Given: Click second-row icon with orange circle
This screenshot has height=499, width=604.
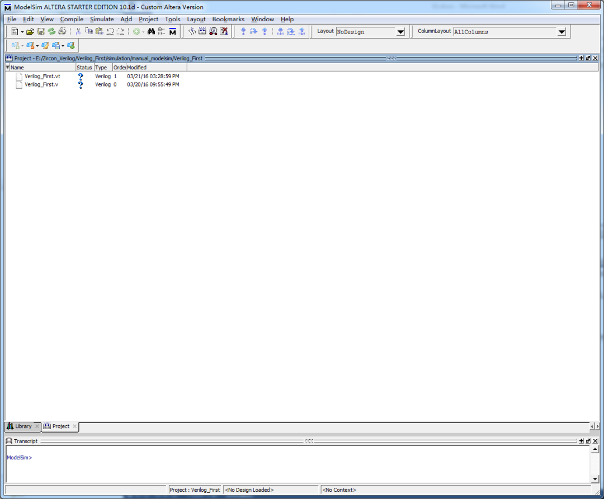Looking at the screenshot, I should (x=30, y=45).
